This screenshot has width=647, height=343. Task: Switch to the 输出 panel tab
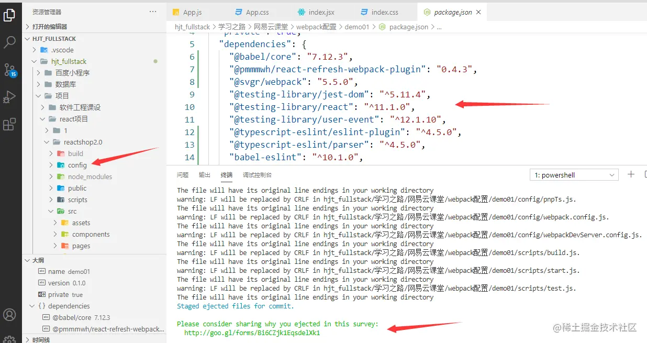[205, 175]
